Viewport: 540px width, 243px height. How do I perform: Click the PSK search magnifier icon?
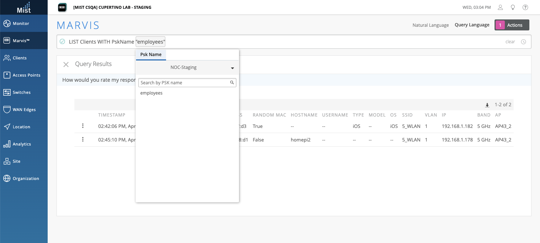click(232, 83)
